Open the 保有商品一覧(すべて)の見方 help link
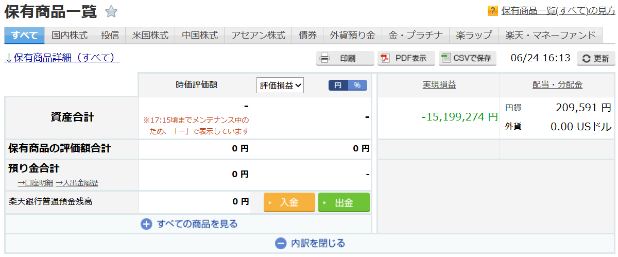618x257 pixels. pyautogui.click(x=558, y=10)
